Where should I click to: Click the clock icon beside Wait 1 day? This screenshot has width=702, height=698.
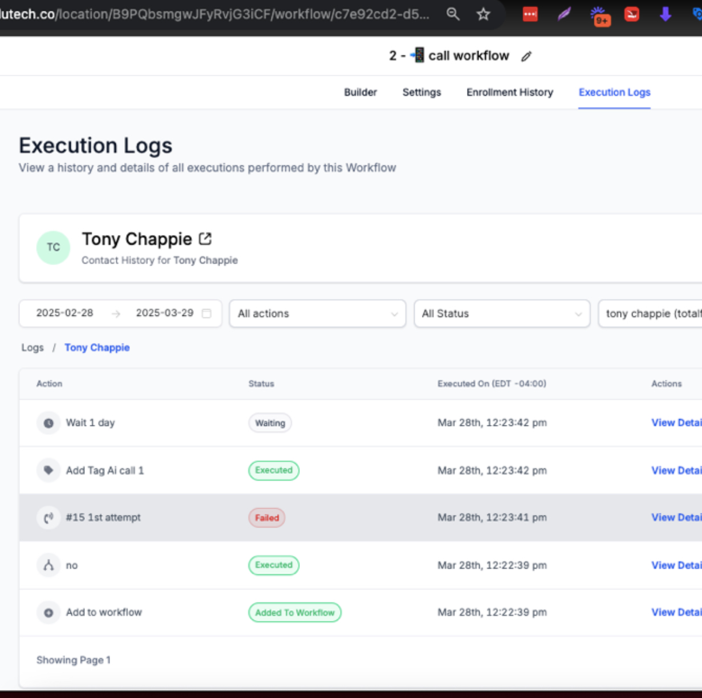(48, 423)
